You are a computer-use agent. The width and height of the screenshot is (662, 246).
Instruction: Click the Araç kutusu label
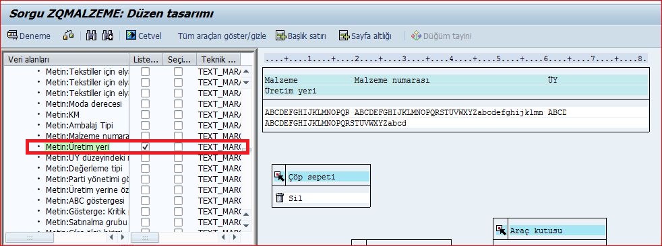click(536, 231)
